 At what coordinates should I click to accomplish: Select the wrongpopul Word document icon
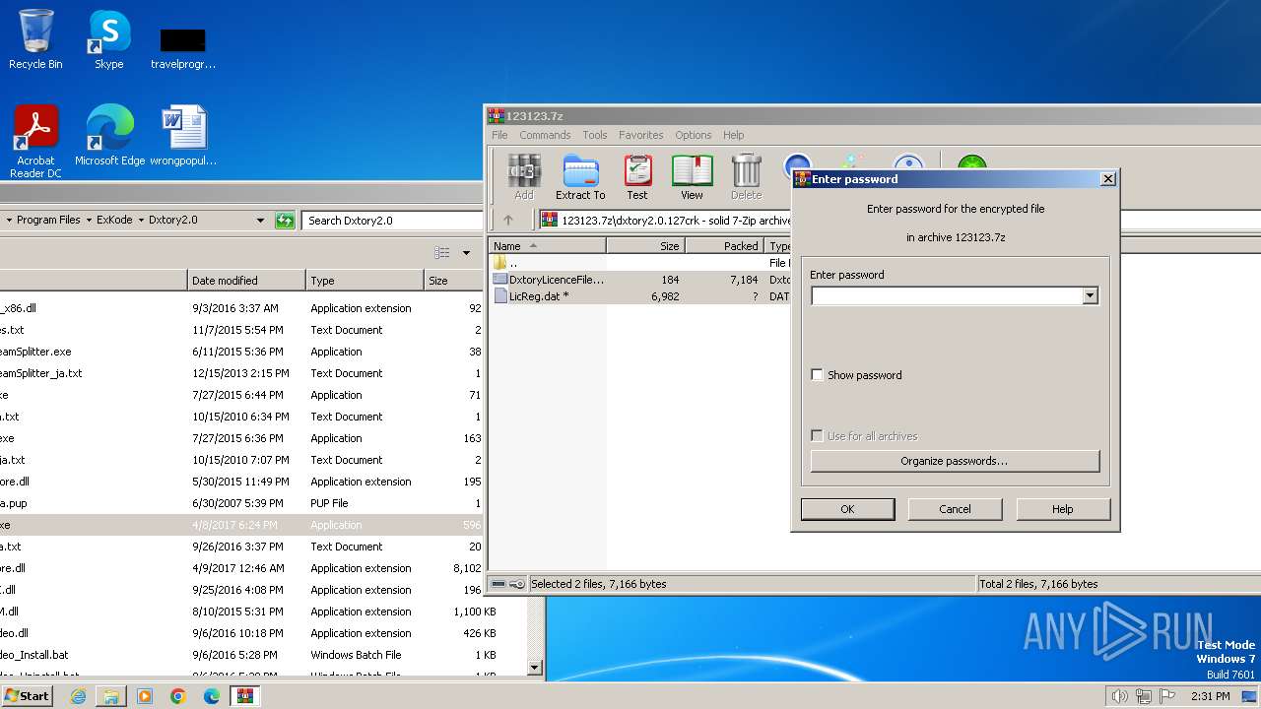[x=183, y=136]
